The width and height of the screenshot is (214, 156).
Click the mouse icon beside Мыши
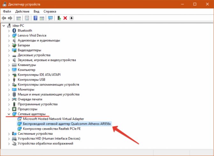coord(14,94)
